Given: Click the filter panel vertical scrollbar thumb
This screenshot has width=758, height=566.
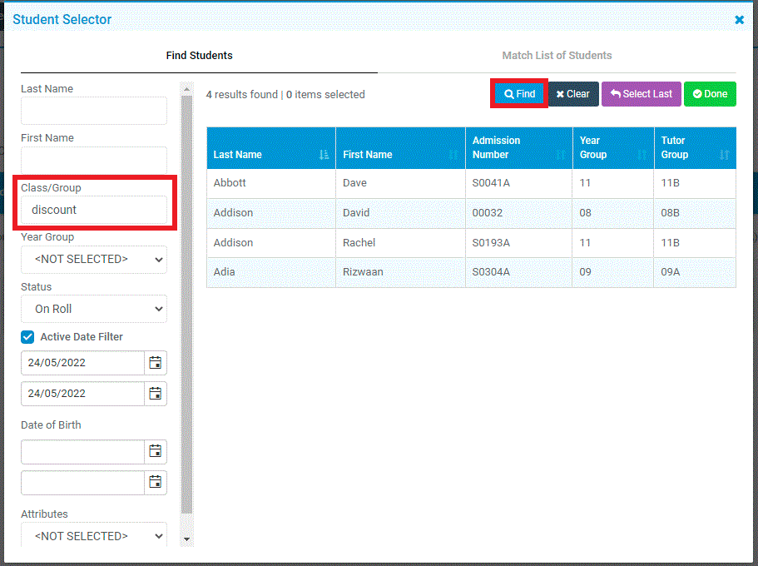Looking at the screenshot, I should point(186,305).
